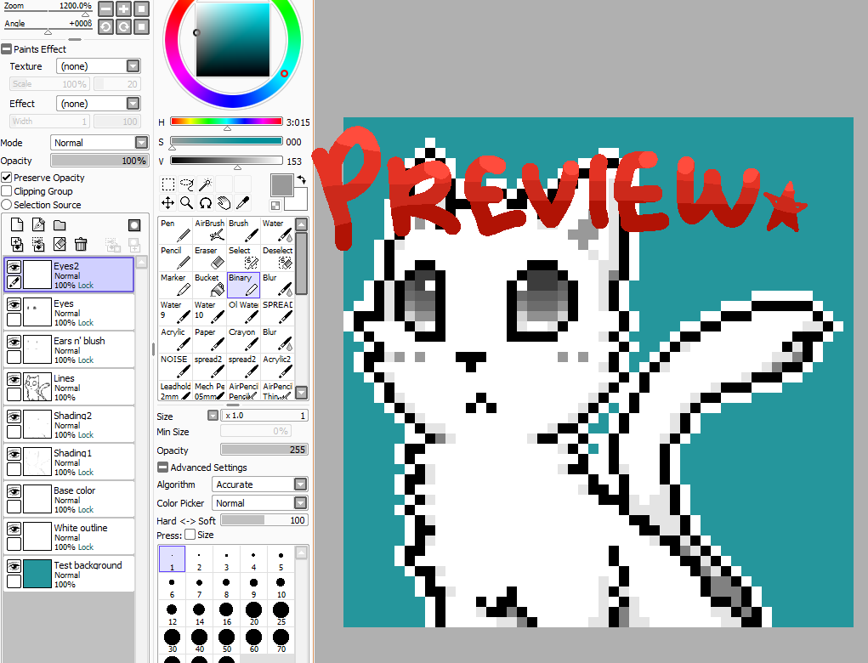Screen dimensions: 868x663
Task: Open the Algorithm dropdown
Action: [x=259, y=484]
